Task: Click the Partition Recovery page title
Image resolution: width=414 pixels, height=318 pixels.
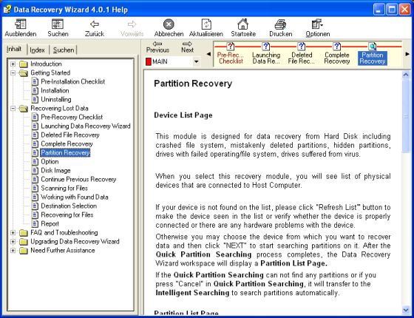Action: (193, 84)
